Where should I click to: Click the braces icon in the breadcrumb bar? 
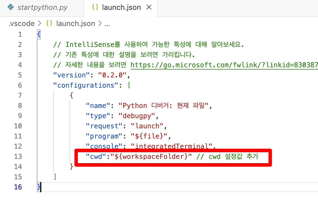49,23
